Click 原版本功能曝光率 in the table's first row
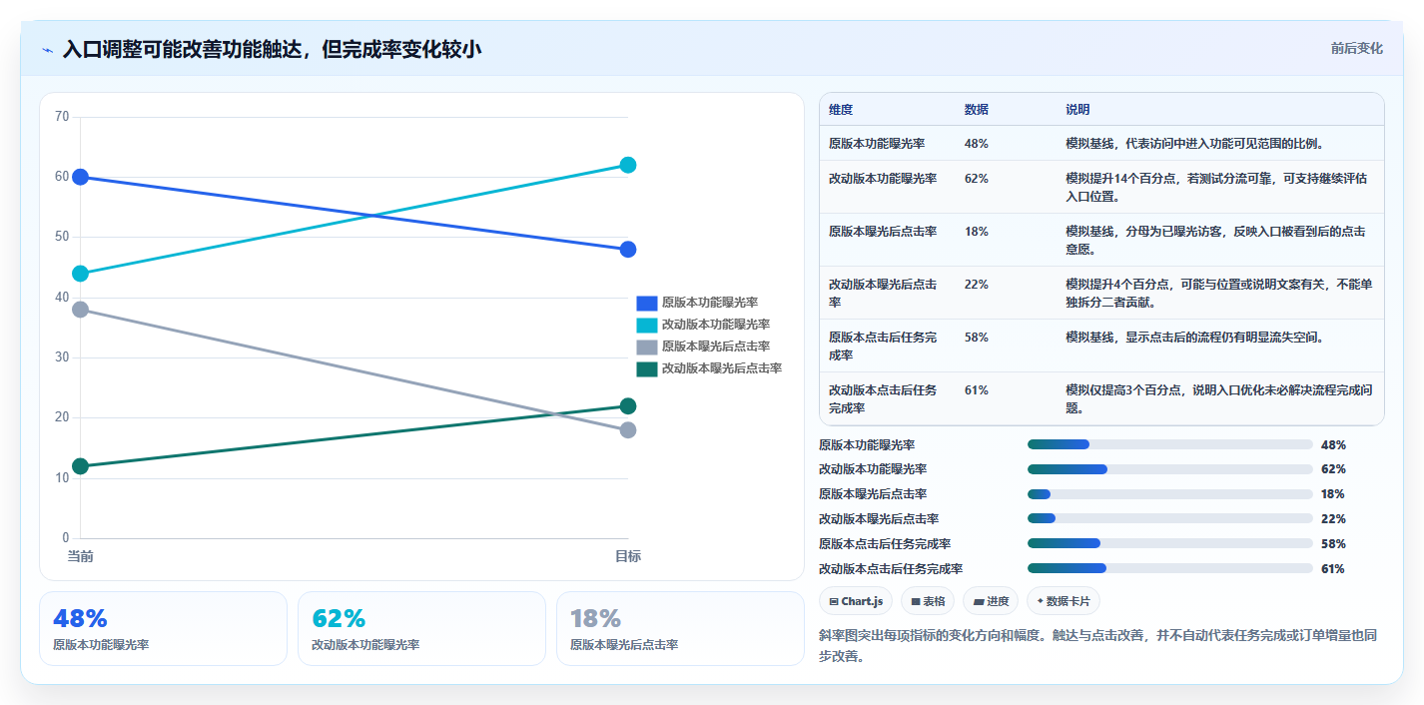 click(x=877, y=144)
